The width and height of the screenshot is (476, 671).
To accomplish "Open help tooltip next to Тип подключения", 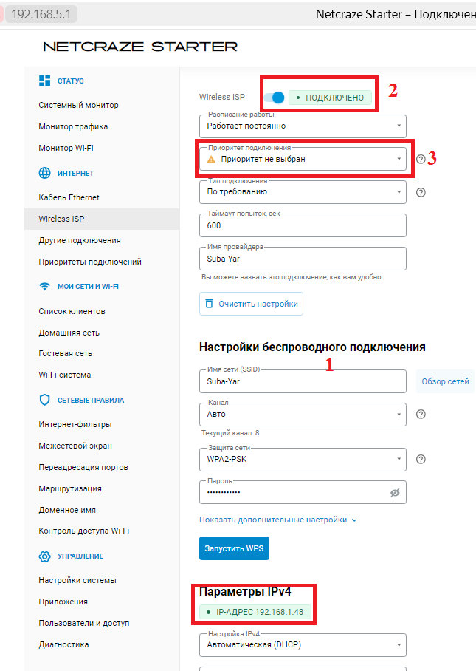I will click(x=420, y=191).
